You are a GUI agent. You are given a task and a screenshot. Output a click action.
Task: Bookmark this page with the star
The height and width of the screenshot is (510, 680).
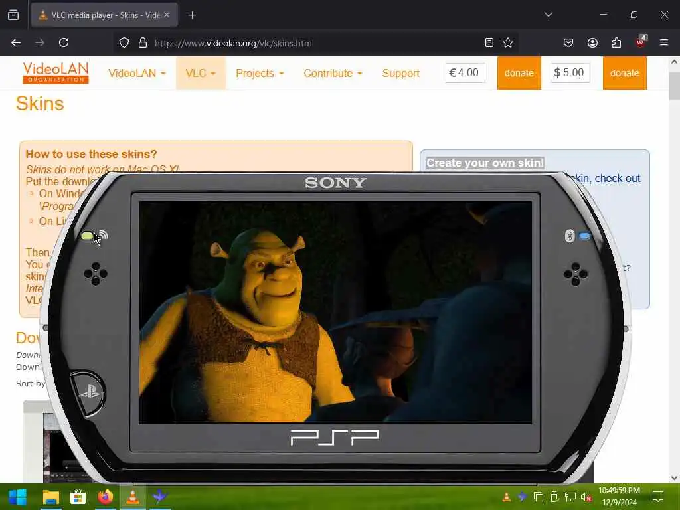click(x=508, y=42)
